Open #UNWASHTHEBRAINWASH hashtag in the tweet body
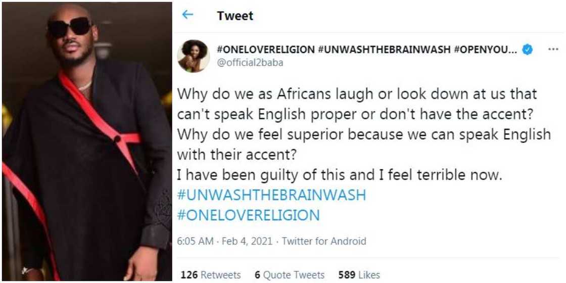Image resolution: width=566 pixels, height=283 pixels. [272, 195]
